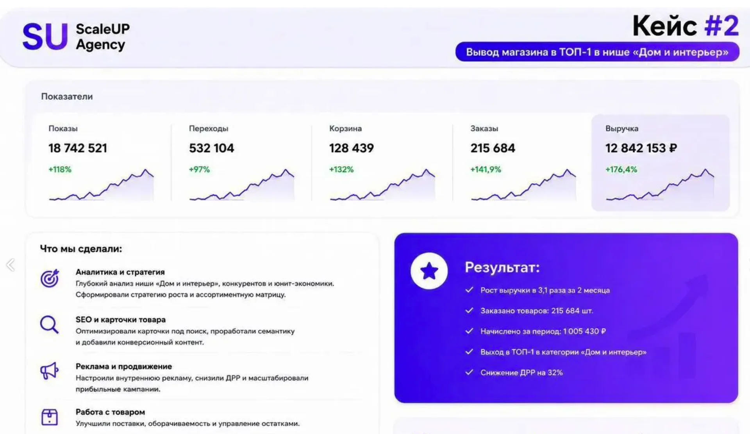Click the +176,4% growth figure

[x=621, y=169]
